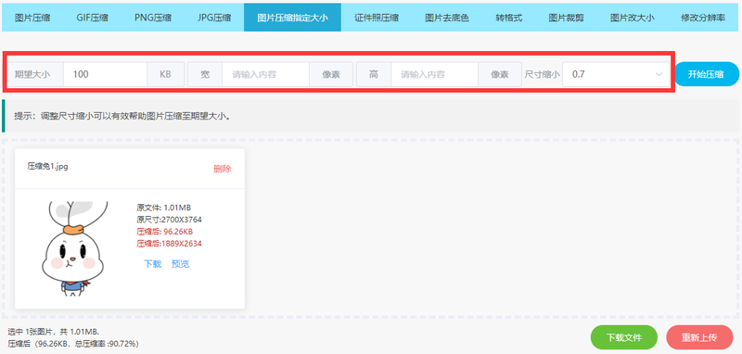This screenshot has width=742, height=354.
Task: Click the text 原尺寸:2700X3764
Action: [170, 220]
